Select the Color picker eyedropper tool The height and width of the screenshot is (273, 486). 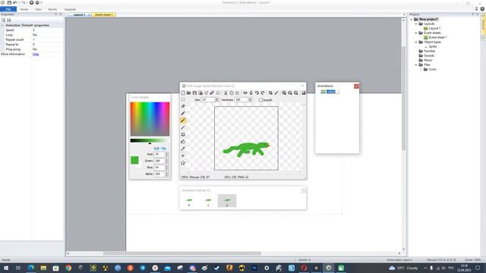coord(183,149)
